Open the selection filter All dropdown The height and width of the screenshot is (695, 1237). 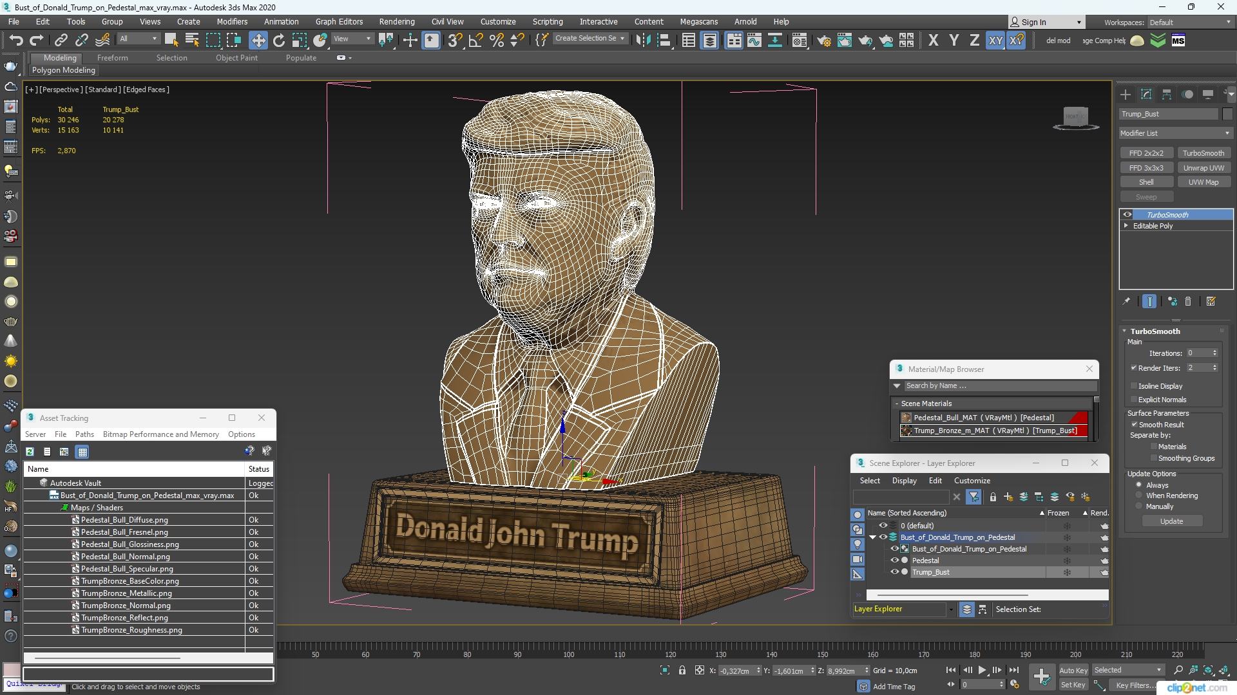(139, 39)
